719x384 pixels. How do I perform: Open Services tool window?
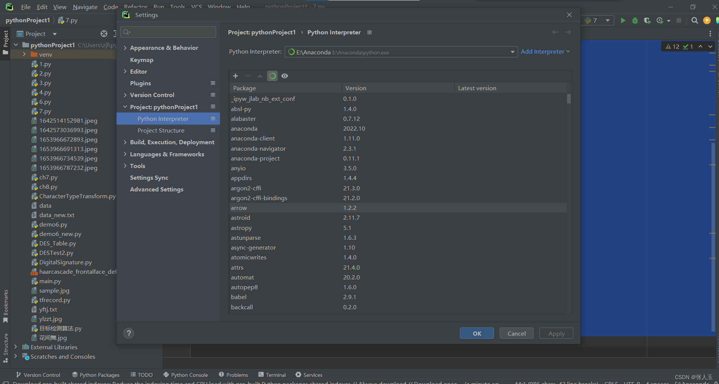pos(309,375)
